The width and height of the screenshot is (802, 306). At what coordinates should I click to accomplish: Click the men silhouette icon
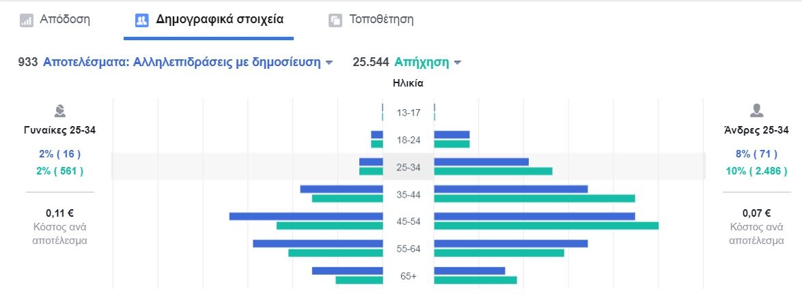(x=756, y=111)
